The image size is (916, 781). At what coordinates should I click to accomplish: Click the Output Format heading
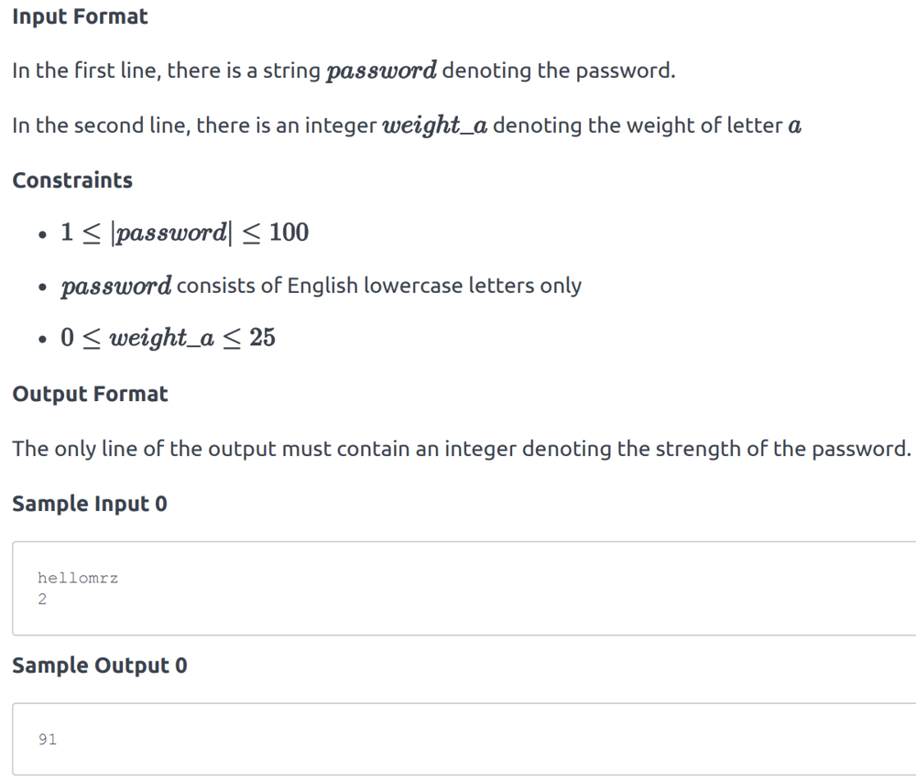[x=90, y=395]
